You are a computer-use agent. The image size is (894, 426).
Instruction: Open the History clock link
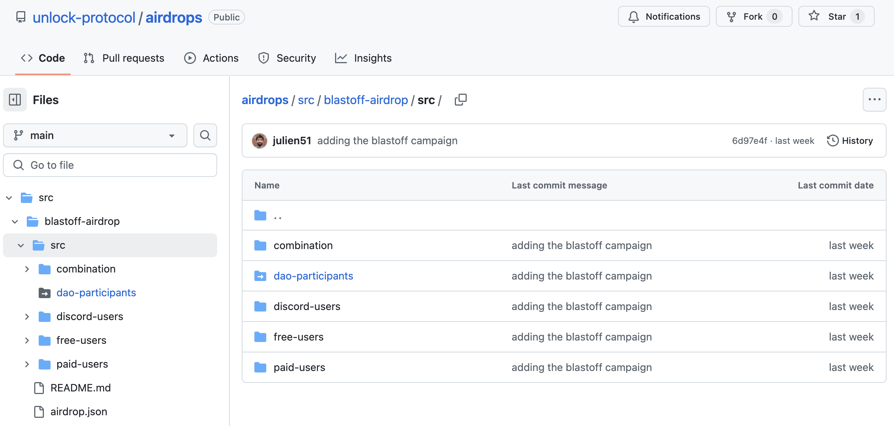[x=850, y=141]
